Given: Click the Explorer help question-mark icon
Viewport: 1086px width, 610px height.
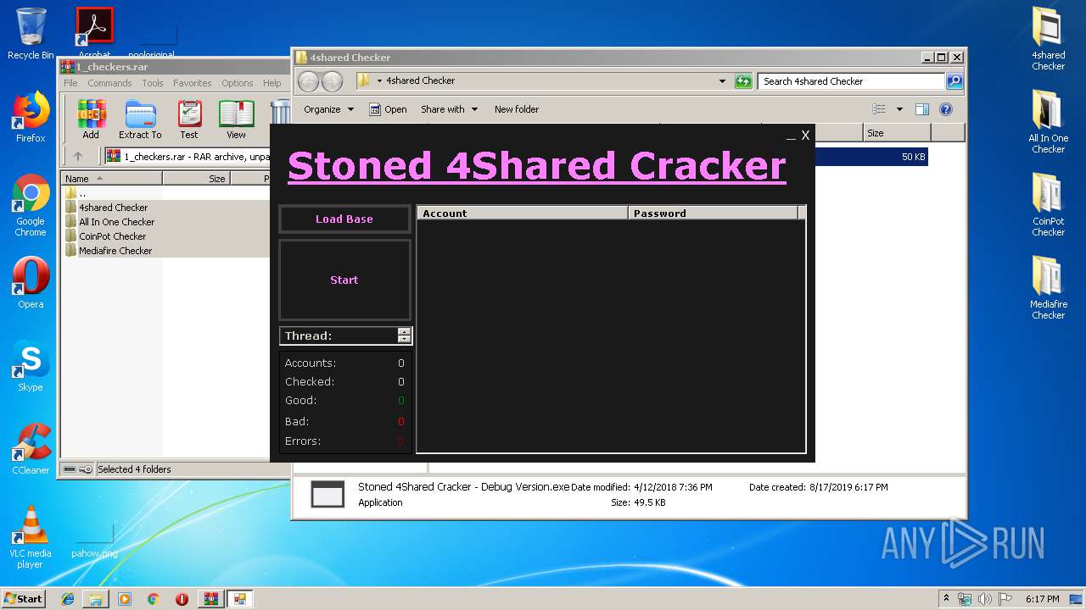Looking at the screenshot, I should pos(946,109).
